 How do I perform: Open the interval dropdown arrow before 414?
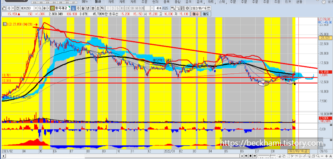tap(152, 8)
